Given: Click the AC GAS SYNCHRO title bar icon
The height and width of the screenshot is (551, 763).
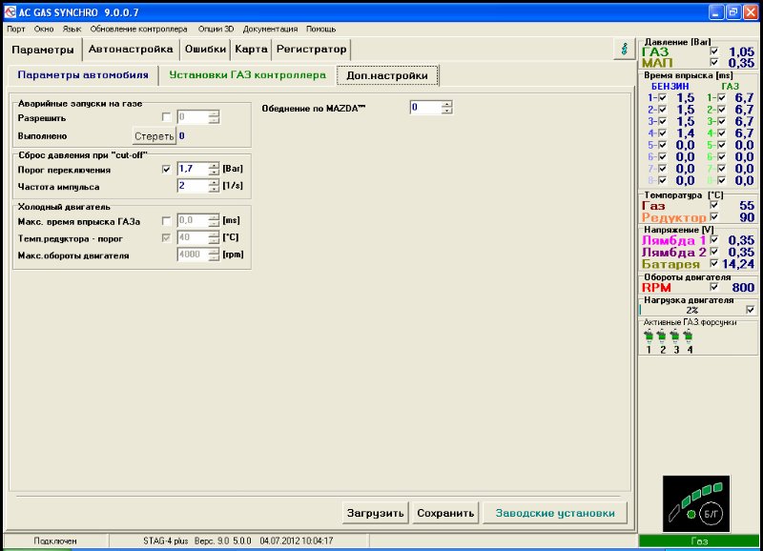Looking at the screenshot, I should coord(9,11).
